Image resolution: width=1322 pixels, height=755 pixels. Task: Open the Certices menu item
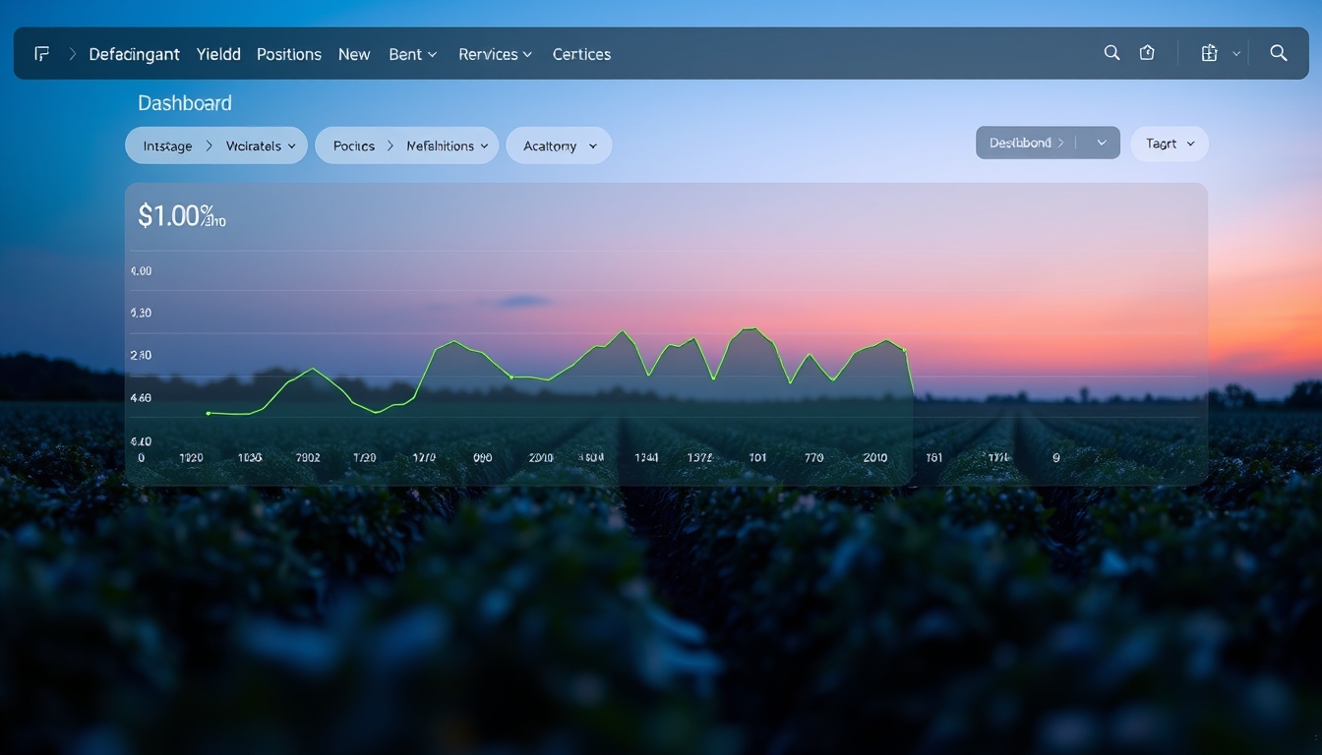click(581, 54)
